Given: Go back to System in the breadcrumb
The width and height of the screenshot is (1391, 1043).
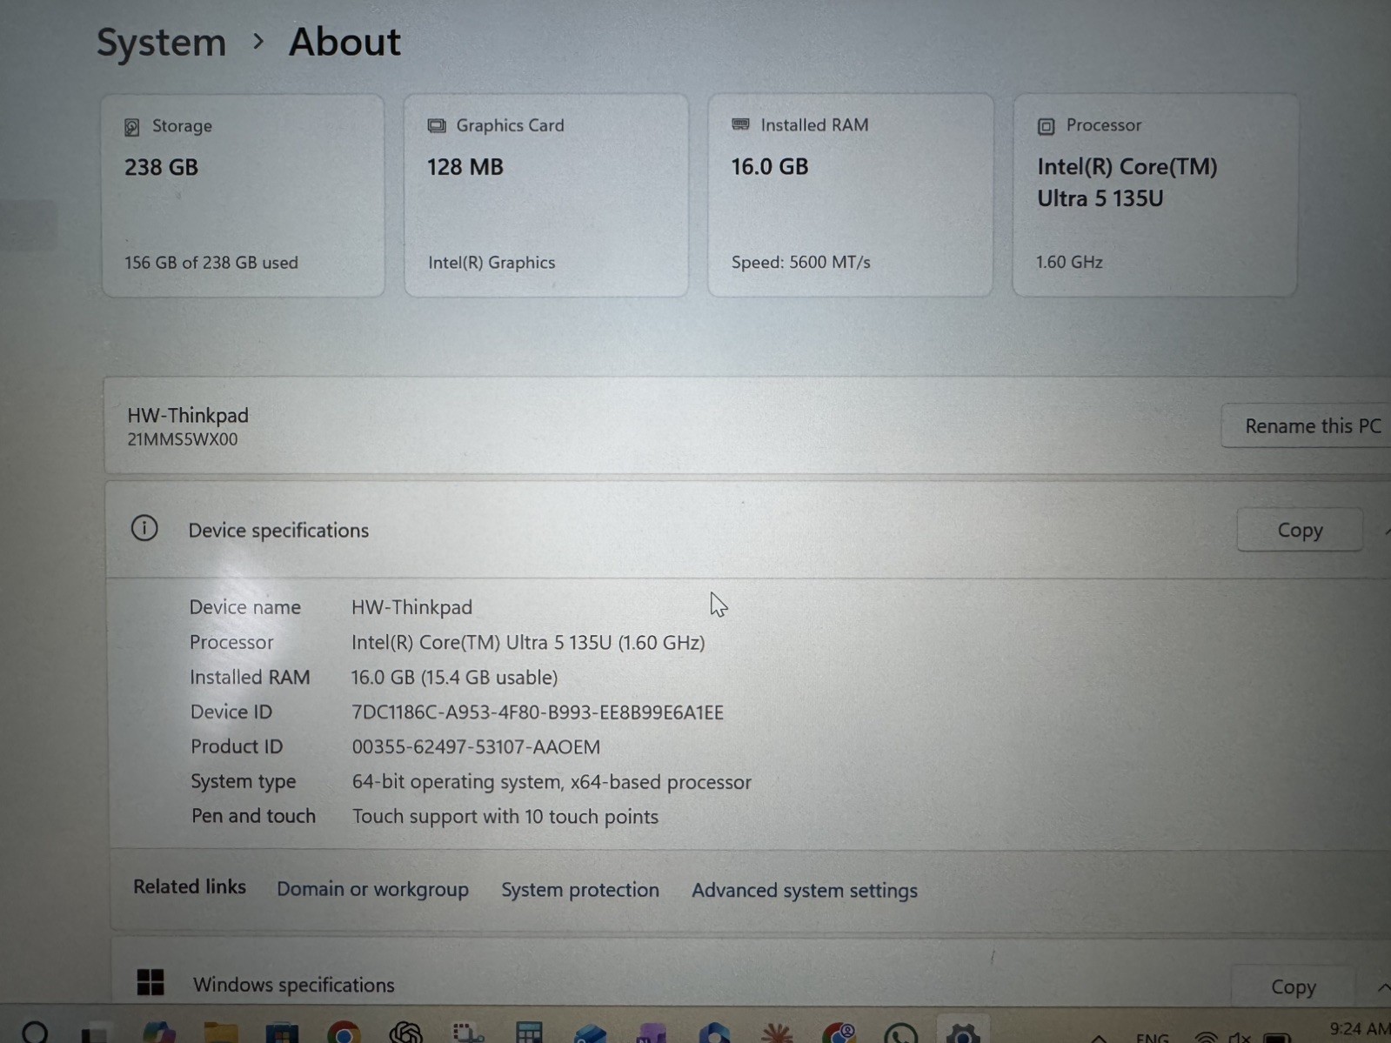Looking at the screenshot, I should 161,42.
